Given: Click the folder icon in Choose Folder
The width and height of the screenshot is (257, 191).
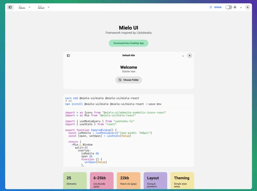Looking at the screenshot, I should (x=120, y=80).
